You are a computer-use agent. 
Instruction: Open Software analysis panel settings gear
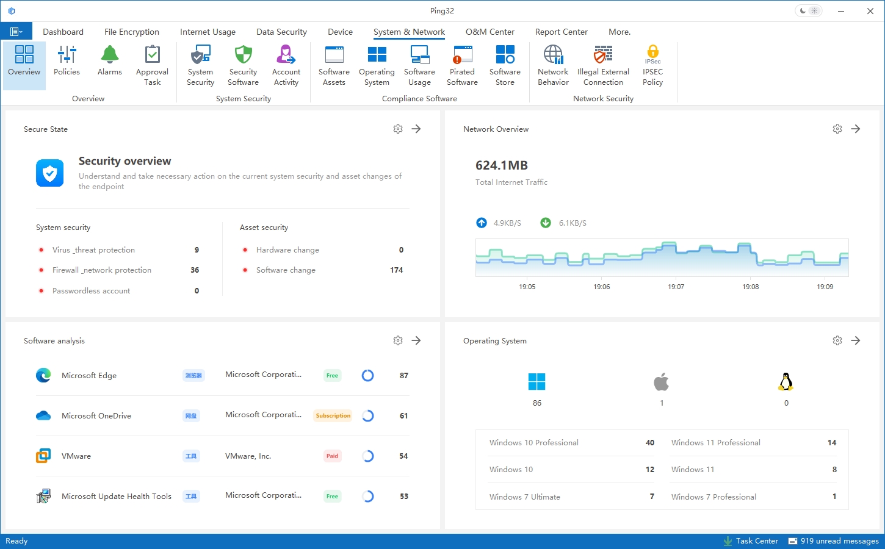pos(398,340)
